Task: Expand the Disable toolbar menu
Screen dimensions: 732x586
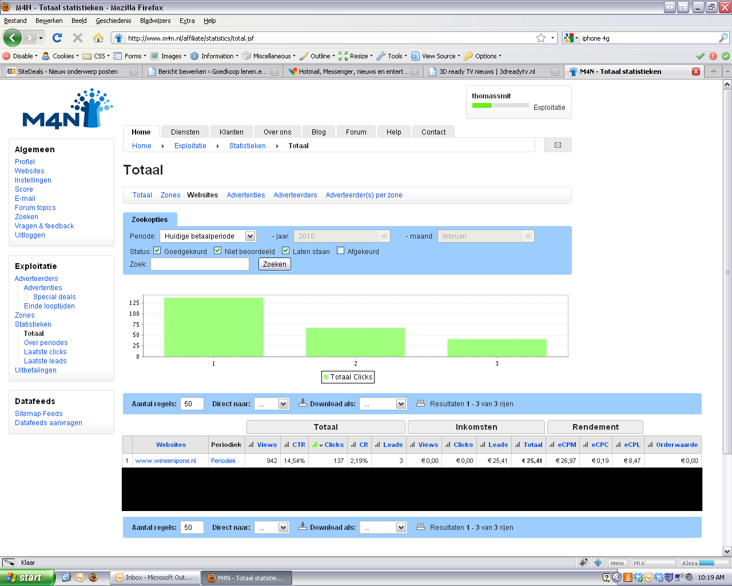Action: (20, 56)
